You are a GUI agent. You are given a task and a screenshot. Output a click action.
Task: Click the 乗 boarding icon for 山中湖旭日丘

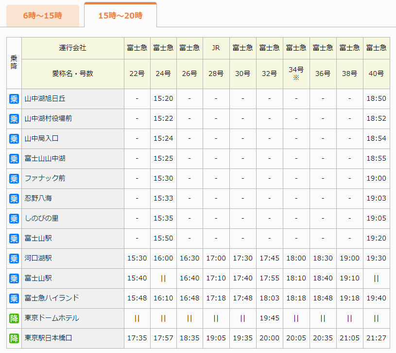tap(14, 99)
